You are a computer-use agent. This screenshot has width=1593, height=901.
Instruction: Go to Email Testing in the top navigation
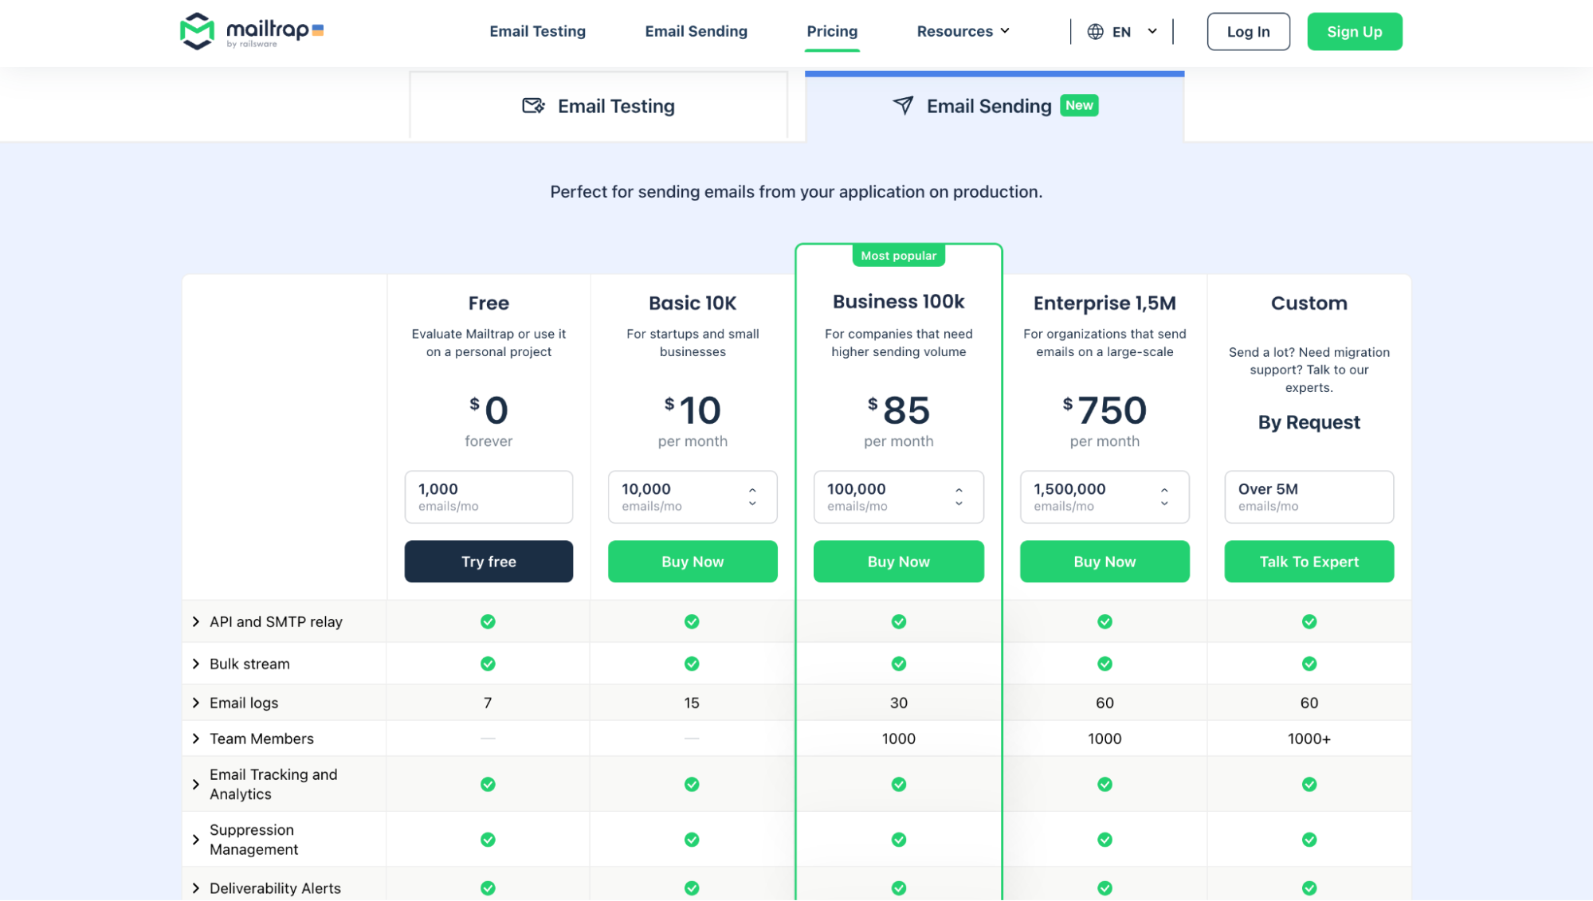537,32
